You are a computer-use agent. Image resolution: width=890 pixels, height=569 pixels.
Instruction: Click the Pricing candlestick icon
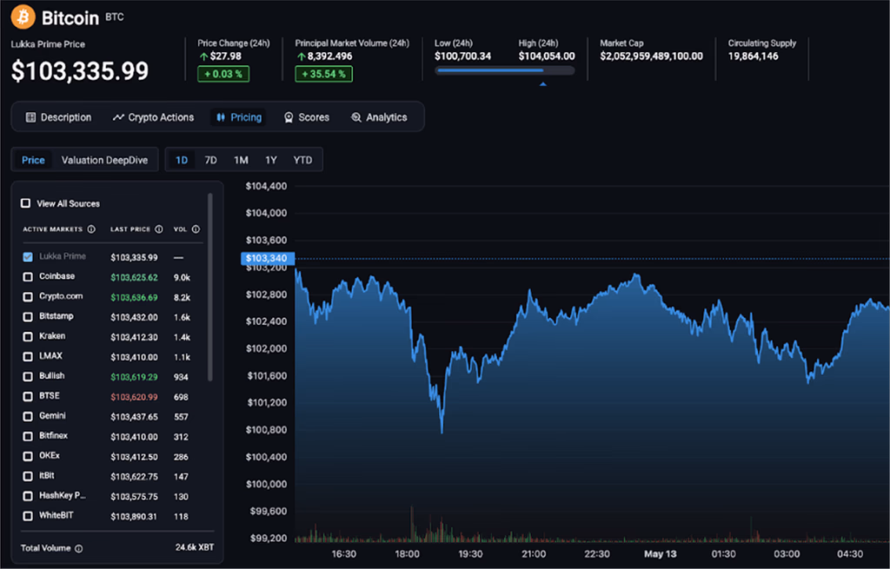coord(221,117)
